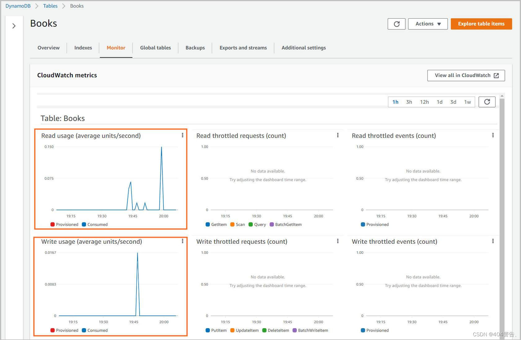Open the Global tables tab
Image resolution: width=521 pixels, height=340 pixels.
pyautogui.click(x=155, y=48)
